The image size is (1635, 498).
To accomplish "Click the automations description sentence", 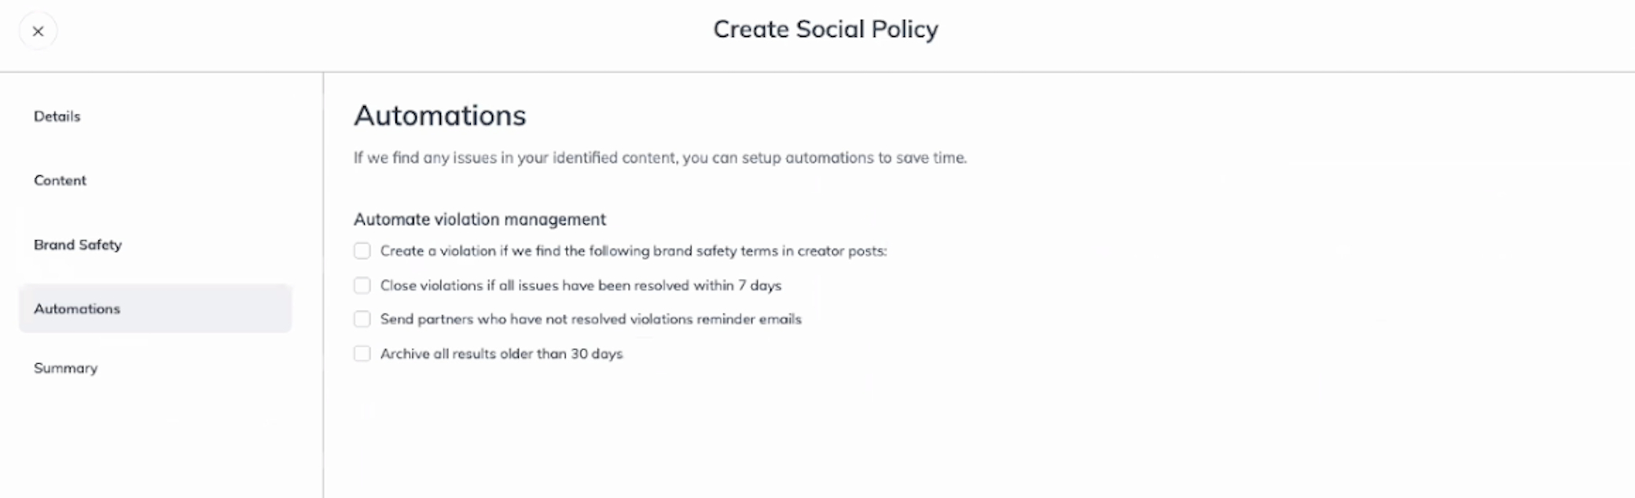I will click(x=660, y=158).
